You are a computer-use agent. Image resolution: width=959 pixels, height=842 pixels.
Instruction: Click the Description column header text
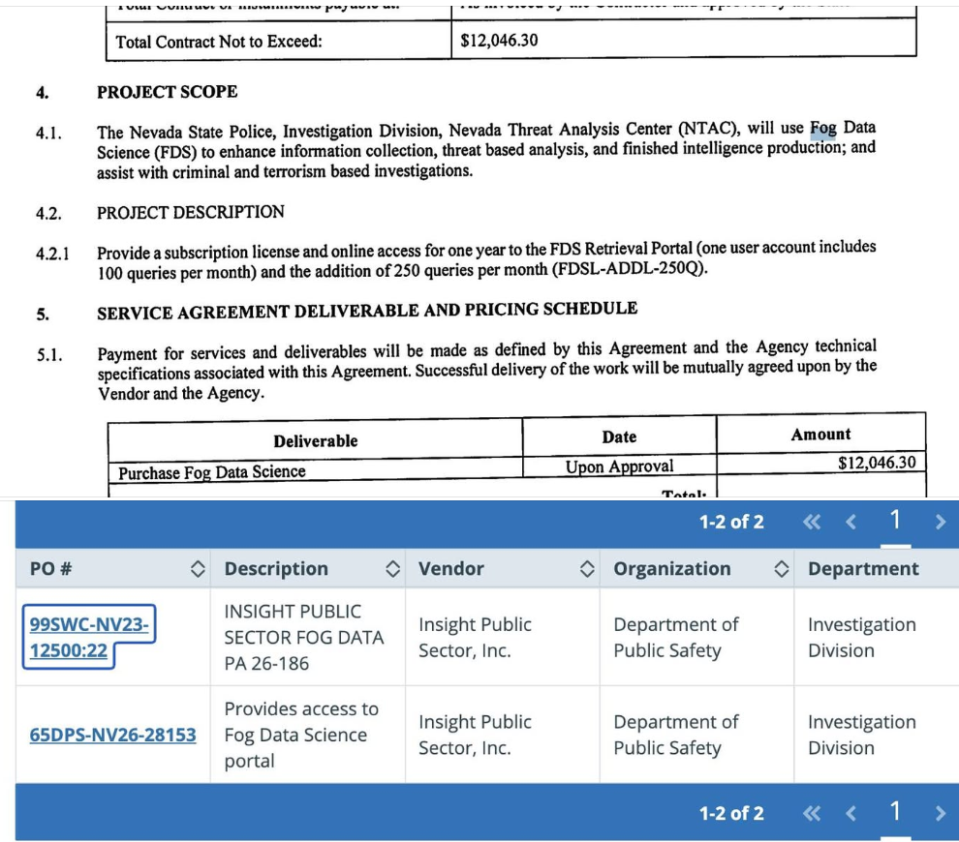point(276,569)
